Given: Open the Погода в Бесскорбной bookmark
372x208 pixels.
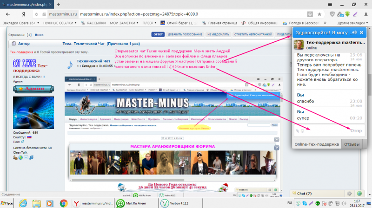Looking at the screenshot, I should click(301, 23).
